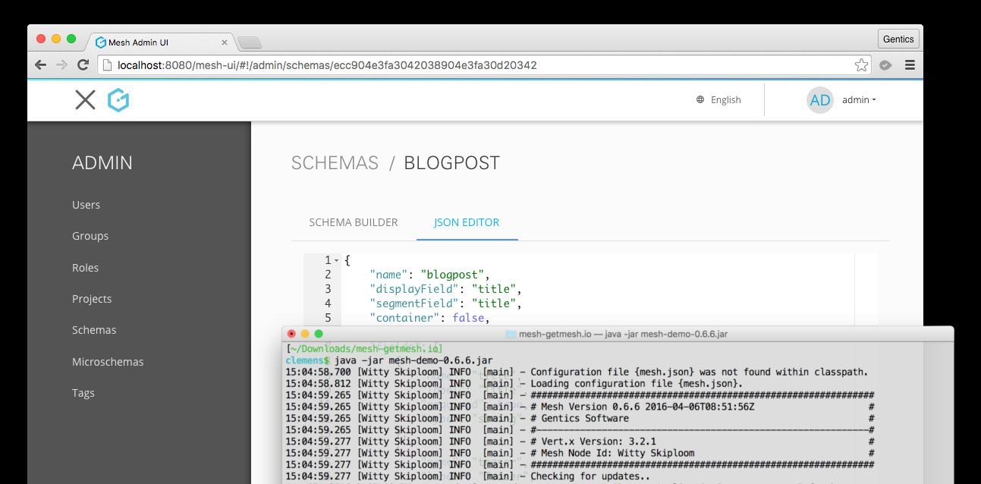Click the browser extension icon beside star
Screen dimensions: 981x484
[x=885, y=65]
